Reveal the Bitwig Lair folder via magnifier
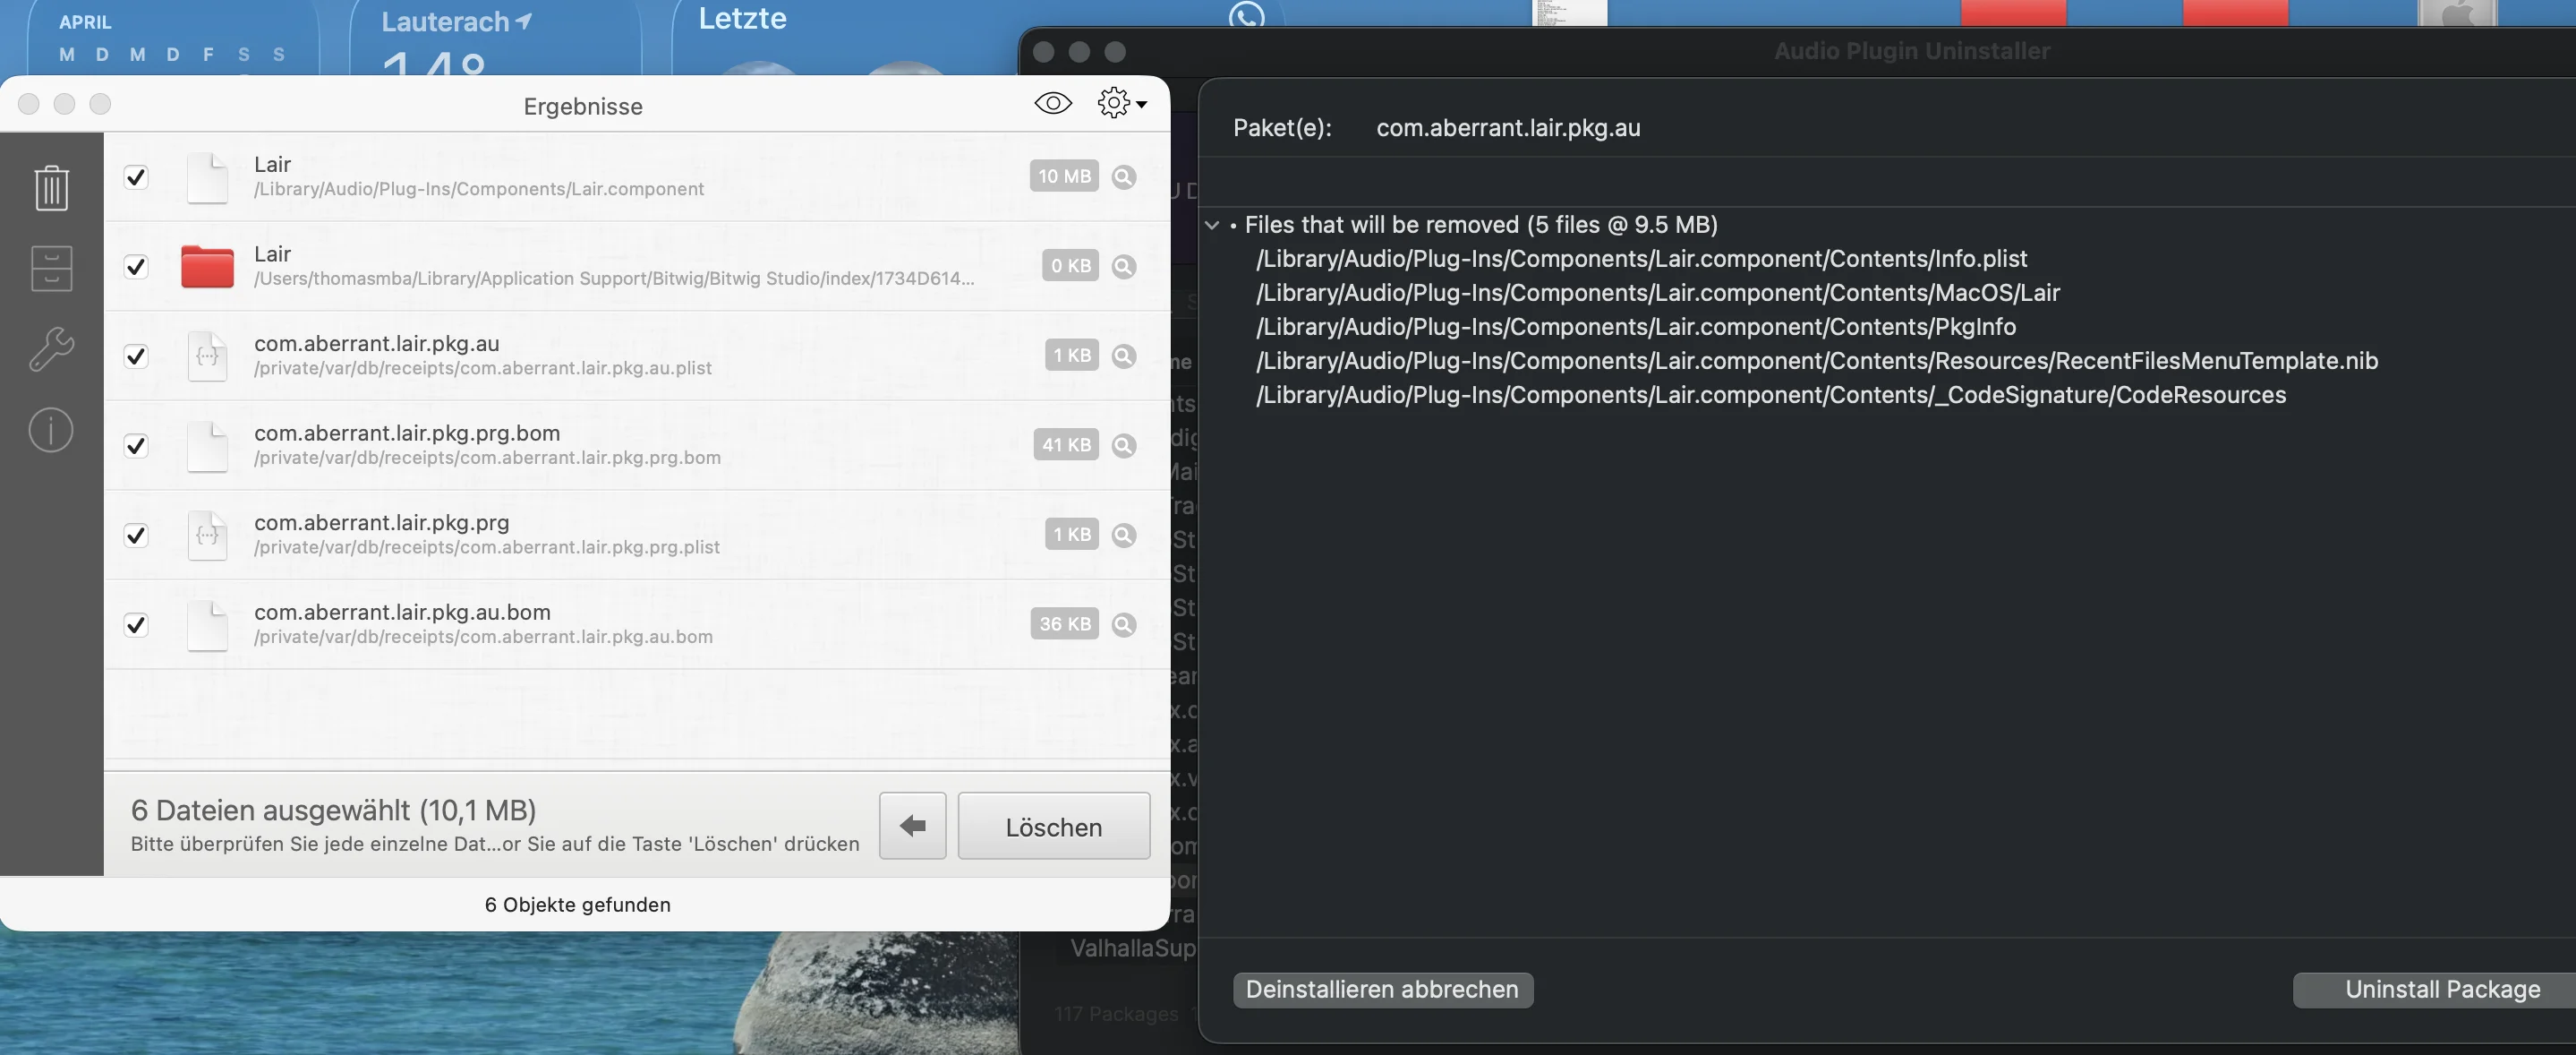Screen dimensions: 2576x1055 1124,266
